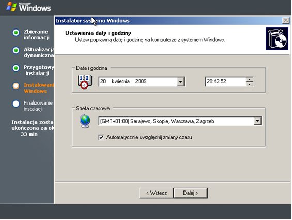Expand the time zone dropdown list
The image size is (292, 220).
tap(257, 121)
